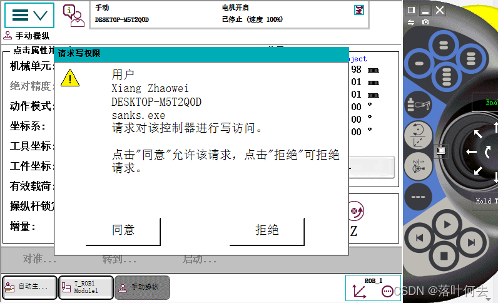Select the 动作模式 property row
Screen dimensions: 498x303
click(30, 106)
